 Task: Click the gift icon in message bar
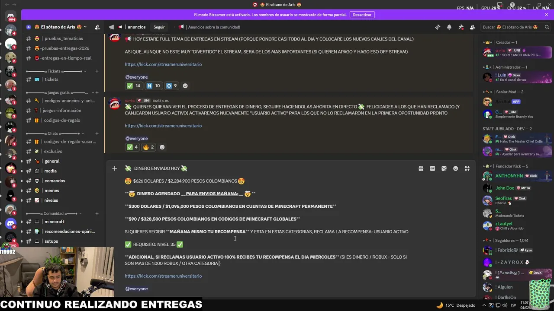coord(421,168)
